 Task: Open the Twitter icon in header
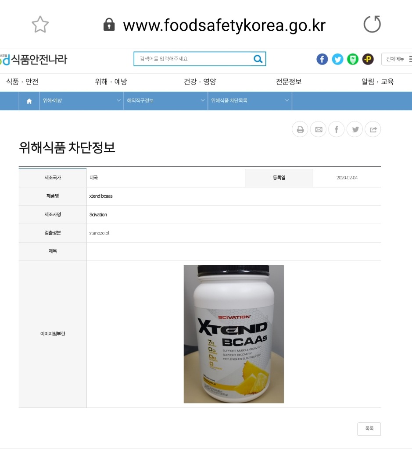click(x=337, y=59)
